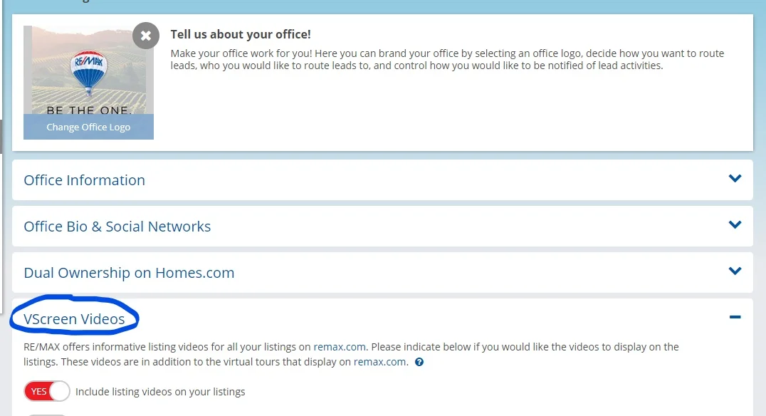Expand Office Bio & Social Networks chevron
The height and width of the screenshot is (416, 766).
[x=735, y=225]
